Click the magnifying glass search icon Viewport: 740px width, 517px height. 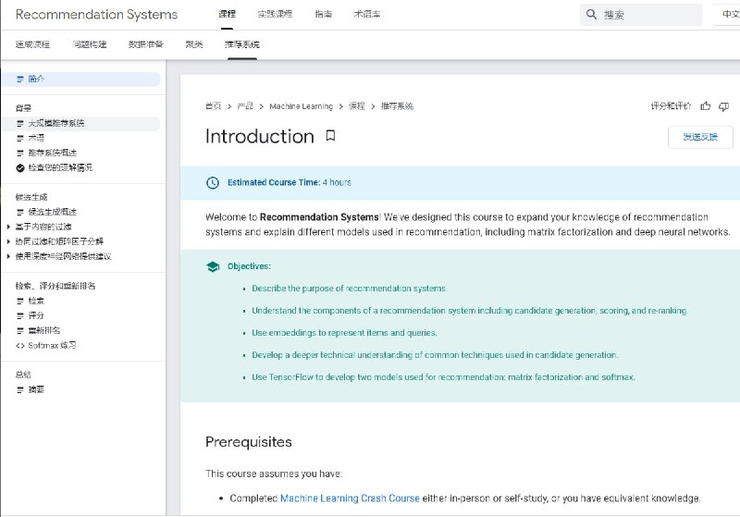tap(591, 15)
